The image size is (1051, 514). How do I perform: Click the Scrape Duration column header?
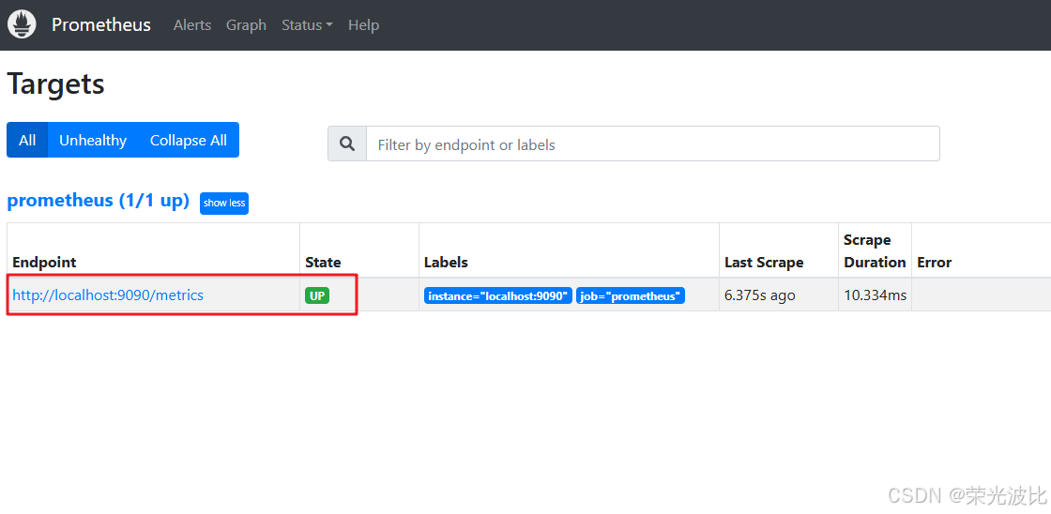click(875, 250)
